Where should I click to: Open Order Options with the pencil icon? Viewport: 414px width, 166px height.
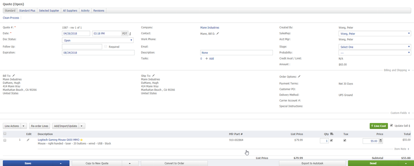coord(299,76)
